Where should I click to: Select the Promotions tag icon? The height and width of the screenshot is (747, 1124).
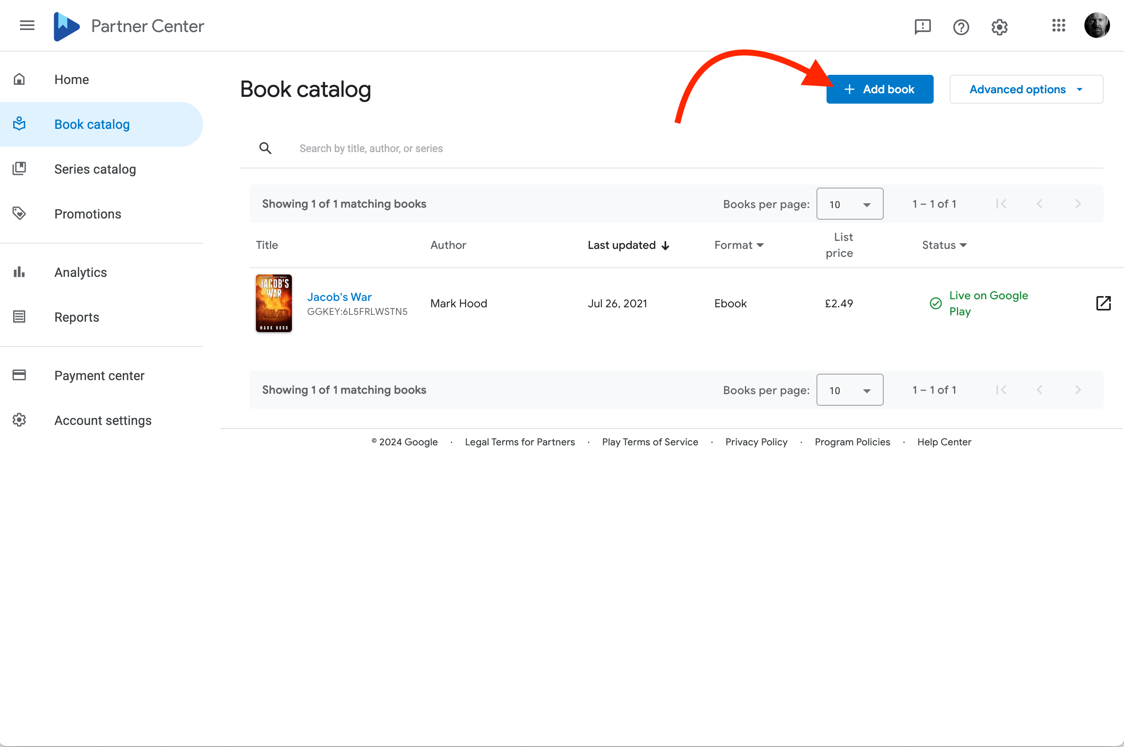click(19, 213)
